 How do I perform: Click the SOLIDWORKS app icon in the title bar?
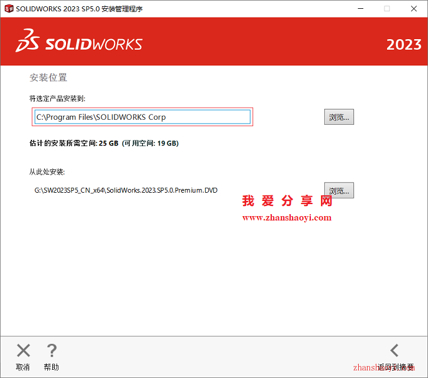(x=9, y=9)
